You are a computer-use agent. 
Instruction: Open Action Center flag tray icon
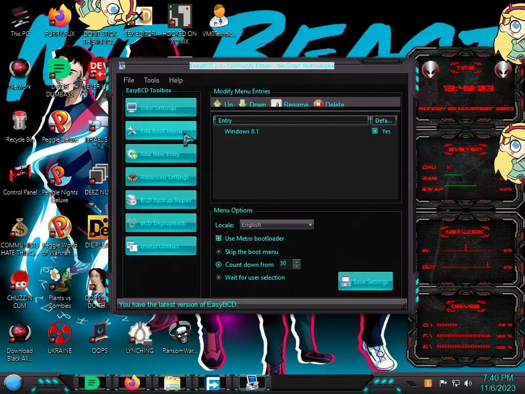[442, 383]
